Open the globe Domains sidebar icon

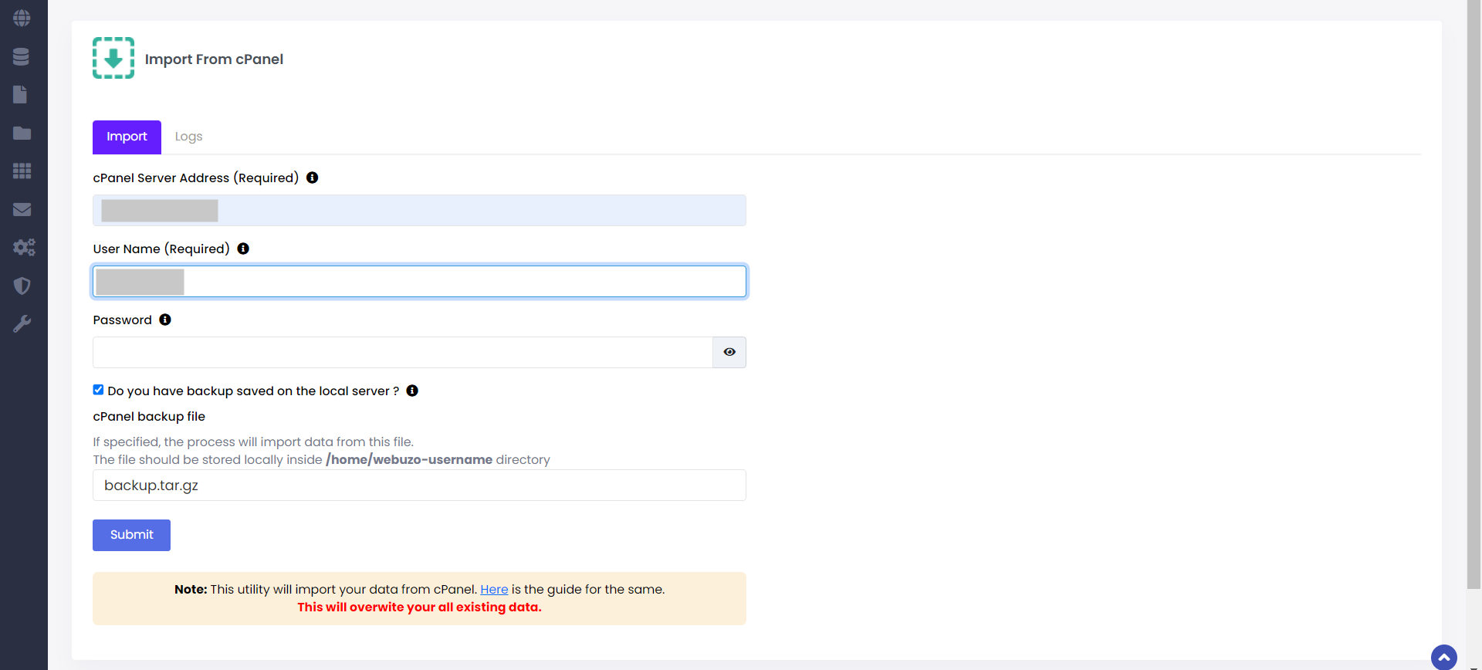pos(22,18)
